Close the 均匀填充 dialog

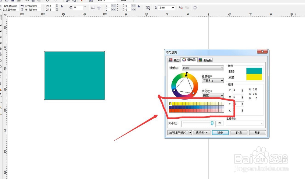tap(262, 51)
